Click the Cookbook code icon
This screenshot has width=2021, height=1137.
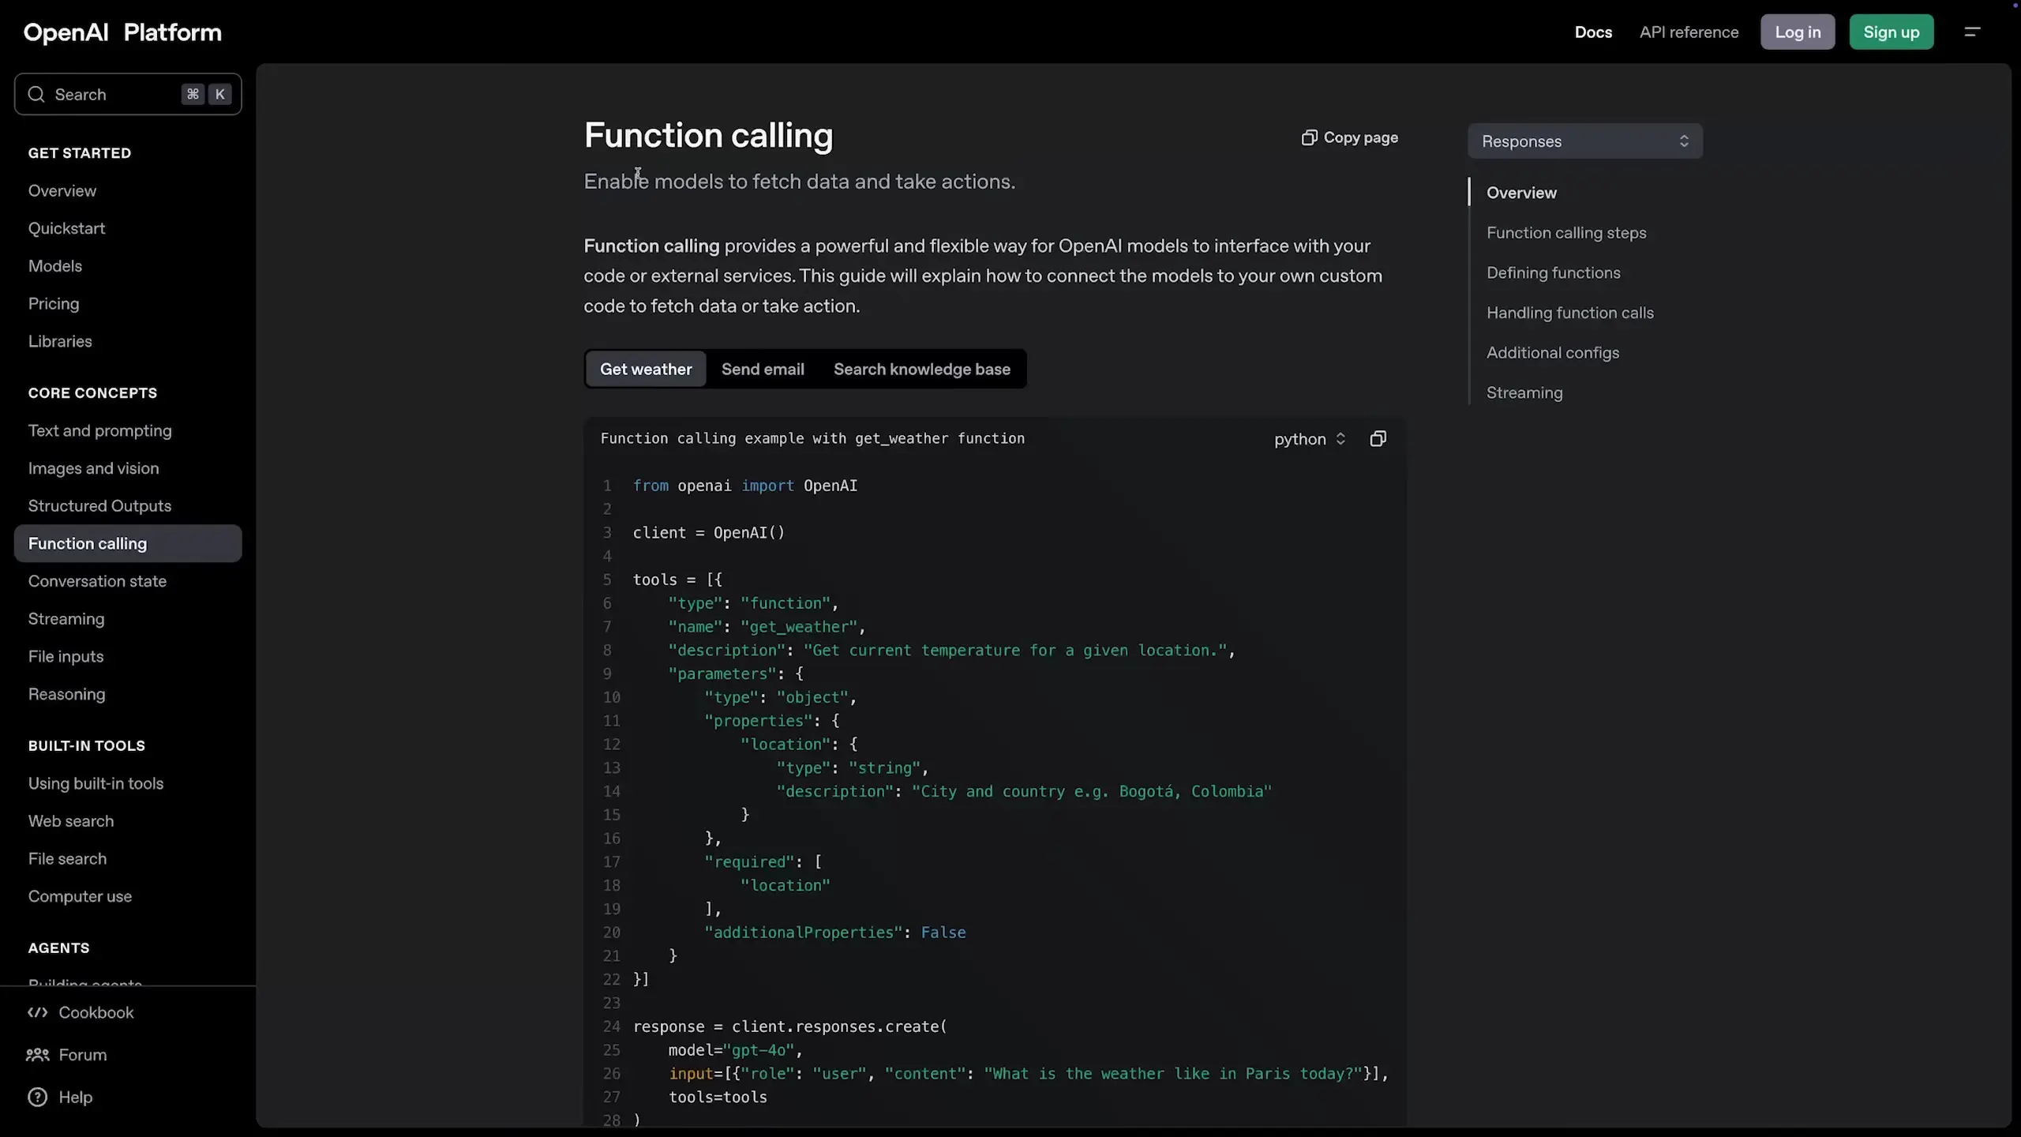[37, 1012]
